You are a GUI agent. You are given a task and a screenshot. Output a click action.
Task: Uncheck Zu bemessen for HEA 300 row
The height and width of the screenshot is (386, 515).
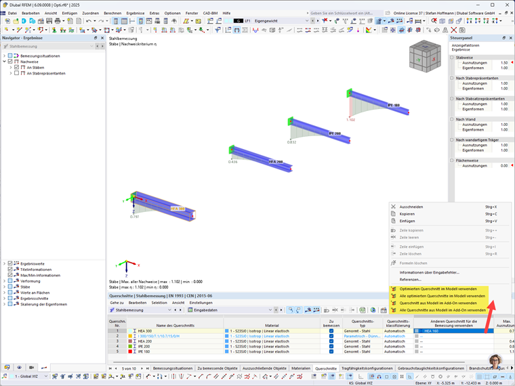click(331, 331)
